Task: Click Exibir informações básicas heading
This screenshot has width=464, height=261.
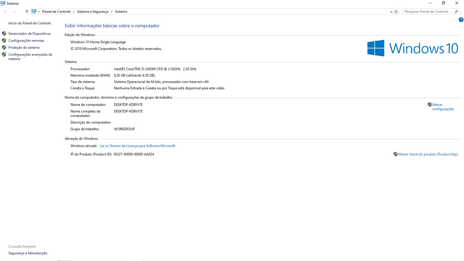Action: click(112, 26)
